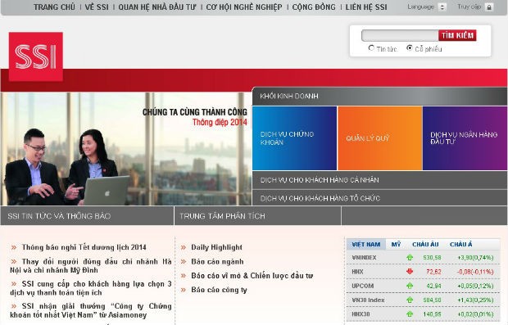This screenshot has height=325, width=508.
Task: Expand DỊCH VỤ CHO KHÁCH HÀNG TỔ CHỨC
Action: (379, 198)
